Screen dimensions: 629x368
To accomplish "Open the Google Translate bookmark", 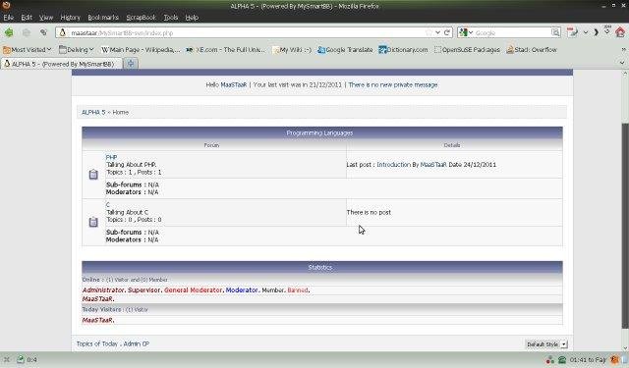I will point(345,50).
